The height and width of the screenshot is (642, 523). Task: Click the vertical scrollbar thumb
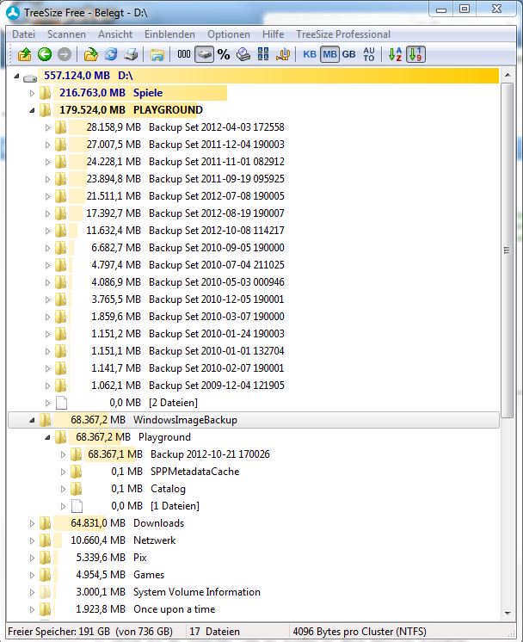click(508, 250)
